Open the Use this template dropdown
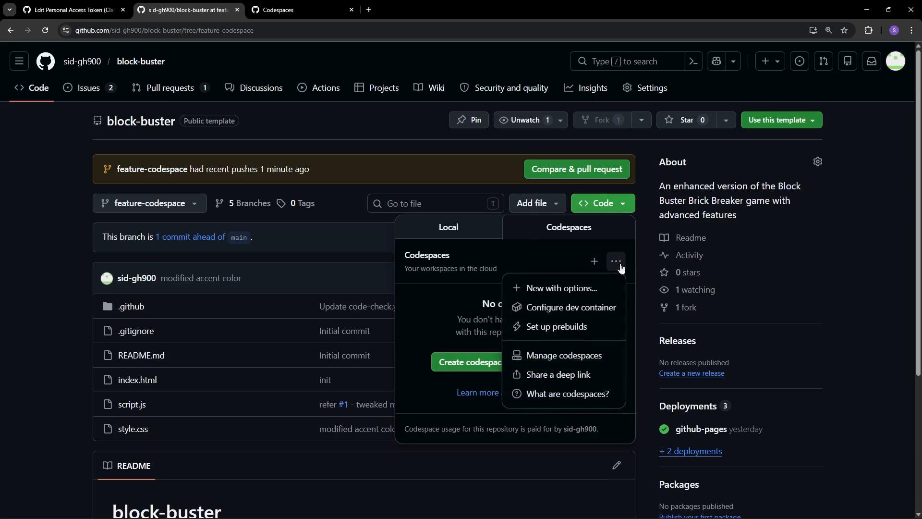The image size is (922, 519). (781, 120)
